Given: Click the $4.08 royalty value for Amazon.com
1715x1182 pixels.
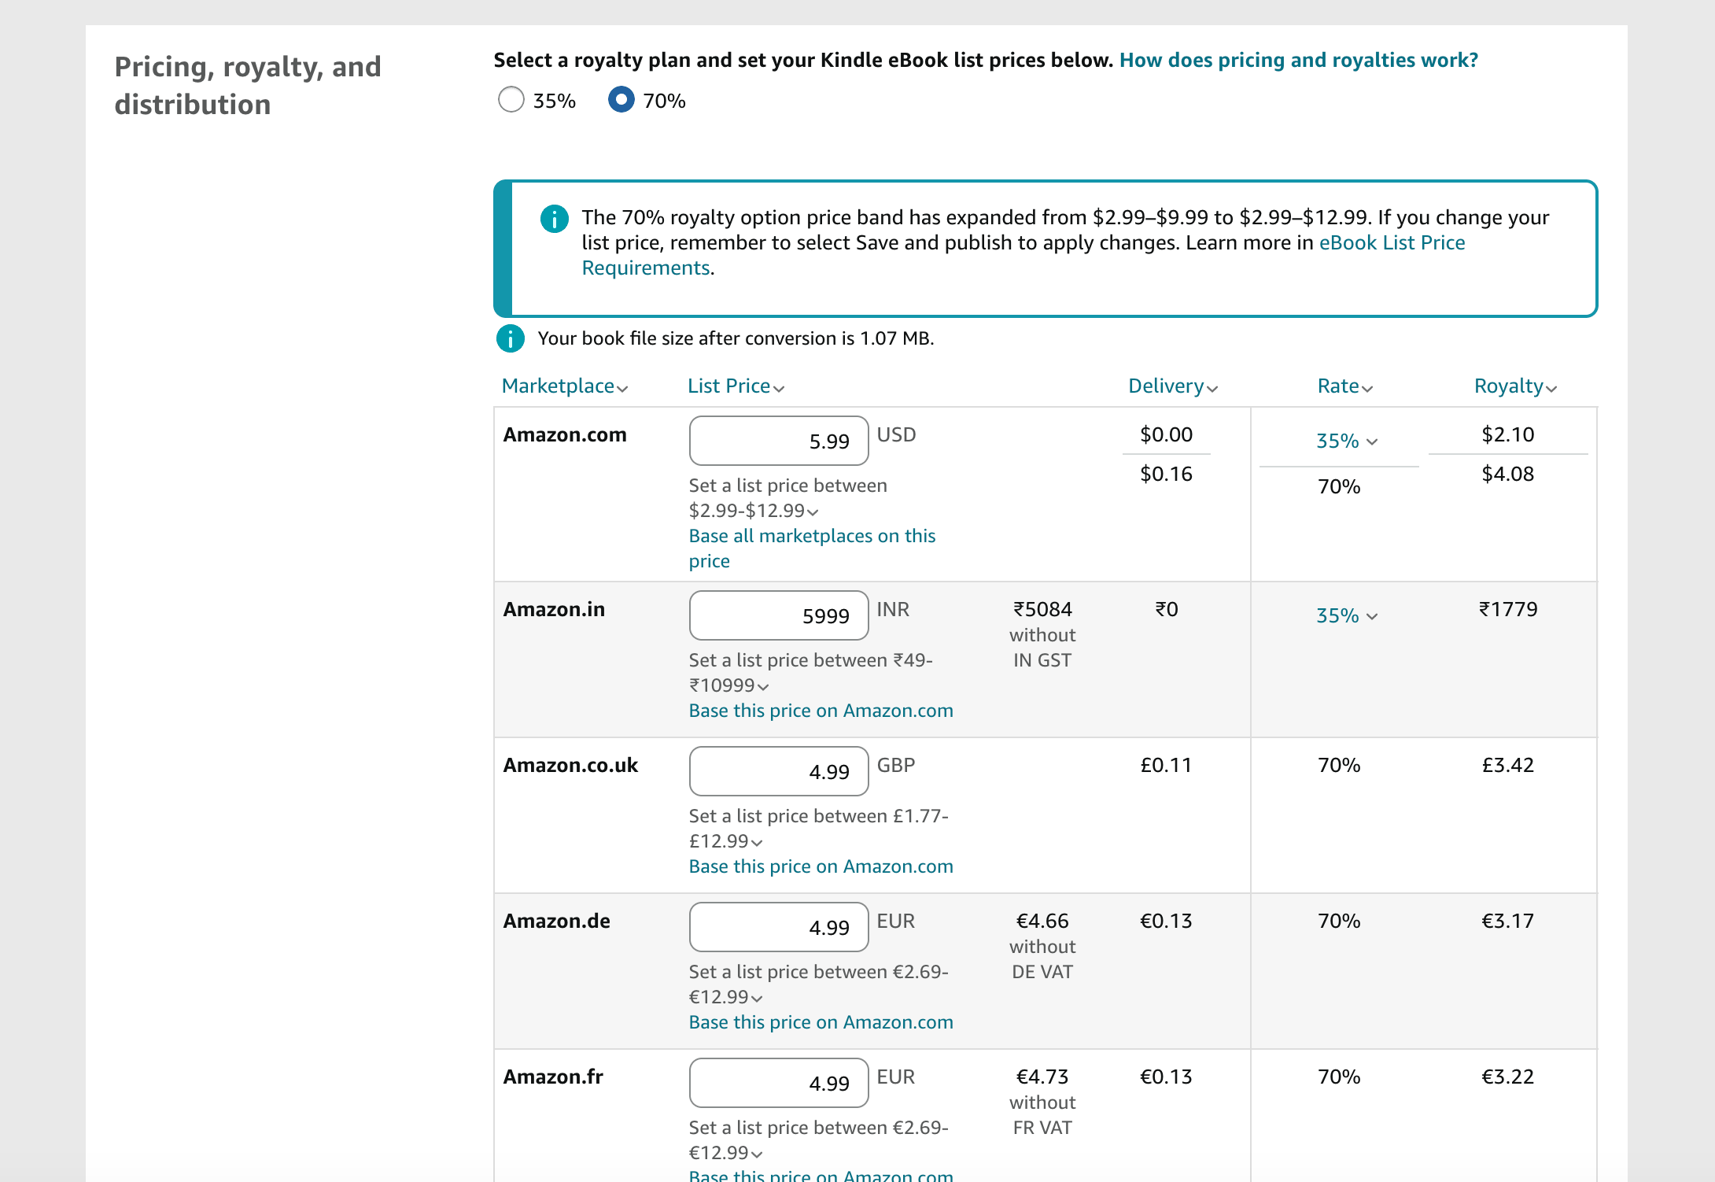Looking at the screenshot, I should point(1508,474).
